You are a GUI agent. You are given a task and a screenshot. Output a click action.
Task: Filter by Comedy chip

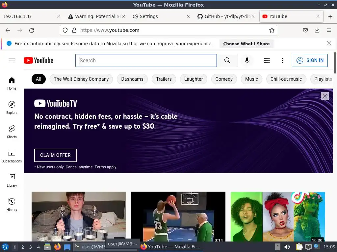224,79
